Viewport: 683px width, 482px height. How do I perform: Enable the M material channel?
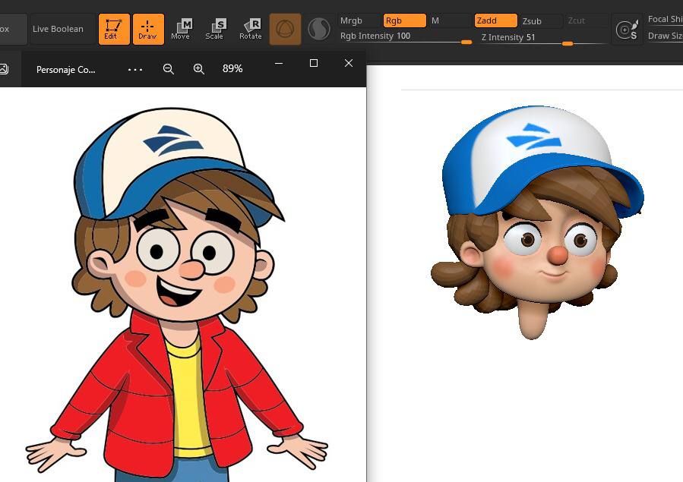pyautogui.click(x=448, y=20)
